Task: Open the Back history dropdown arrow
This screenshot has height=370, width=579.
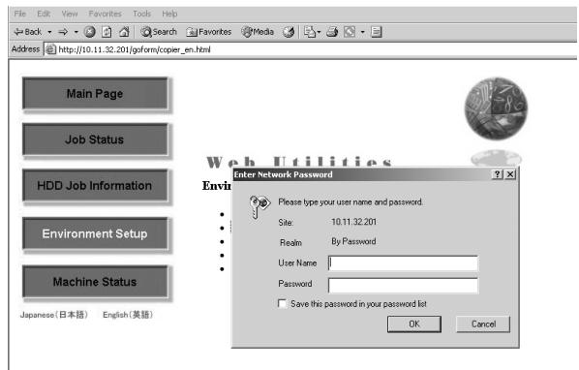Action: 49,32
